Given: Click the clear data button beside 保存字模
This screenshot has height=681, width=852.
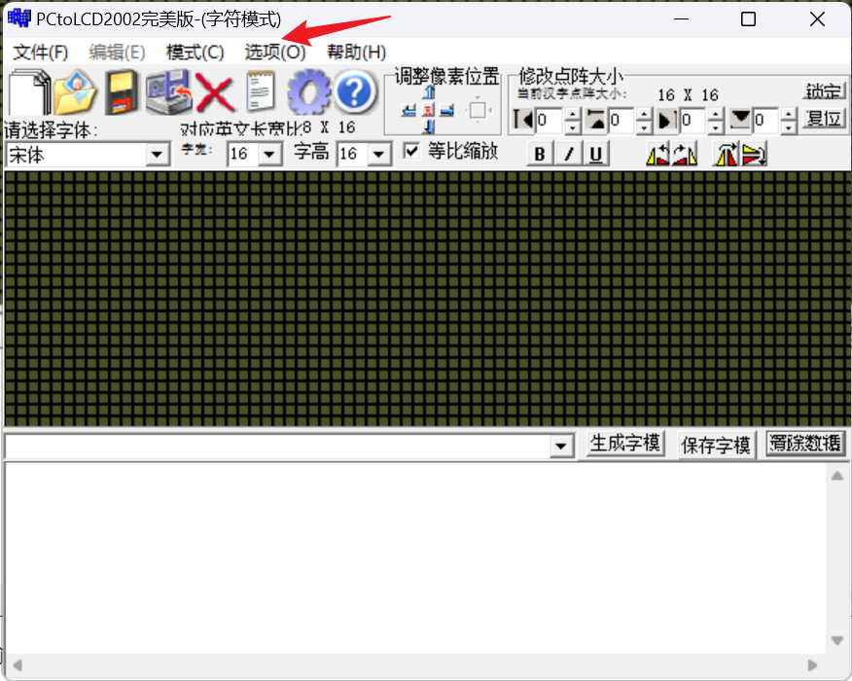Looking at the screenshot, I should [806, 444].
